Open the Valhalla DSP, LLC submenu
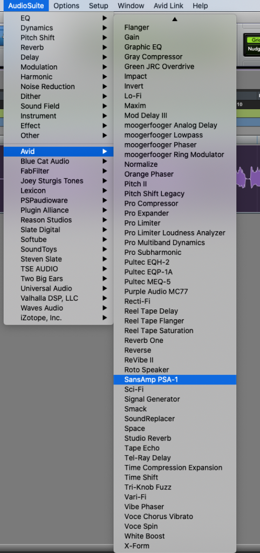 click(58, 298)
